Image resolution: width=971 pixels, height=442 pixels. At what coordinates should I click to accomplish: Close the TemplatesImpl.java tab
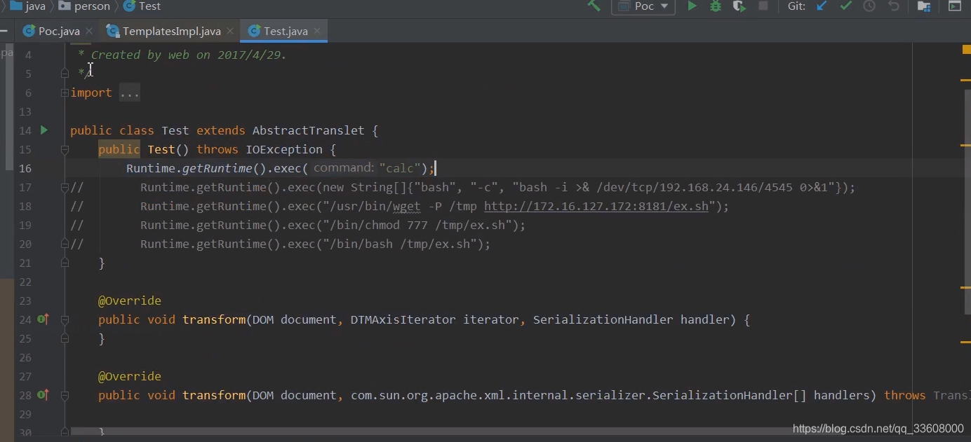230,31
